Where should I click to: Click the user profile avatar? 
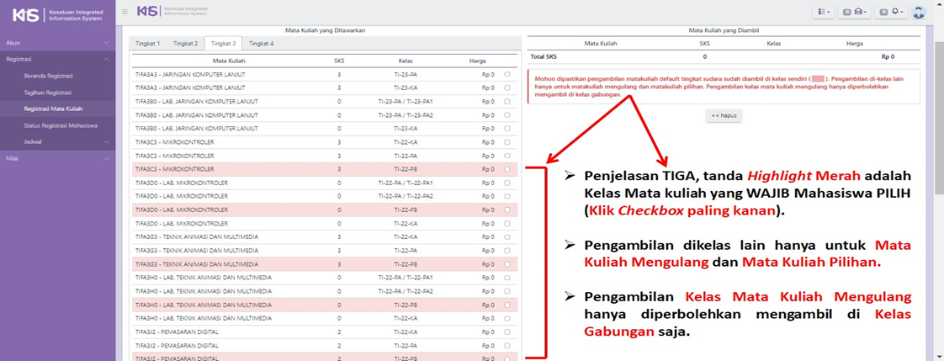pyautogui.click(x=919, y=12)
